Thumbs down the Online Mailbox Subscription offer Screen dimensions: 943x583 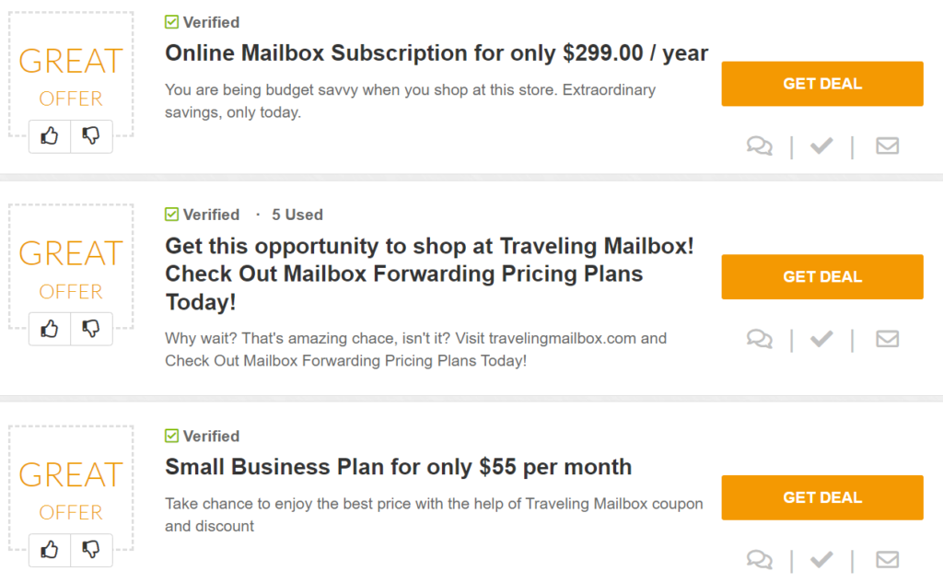tap(91, 135)
